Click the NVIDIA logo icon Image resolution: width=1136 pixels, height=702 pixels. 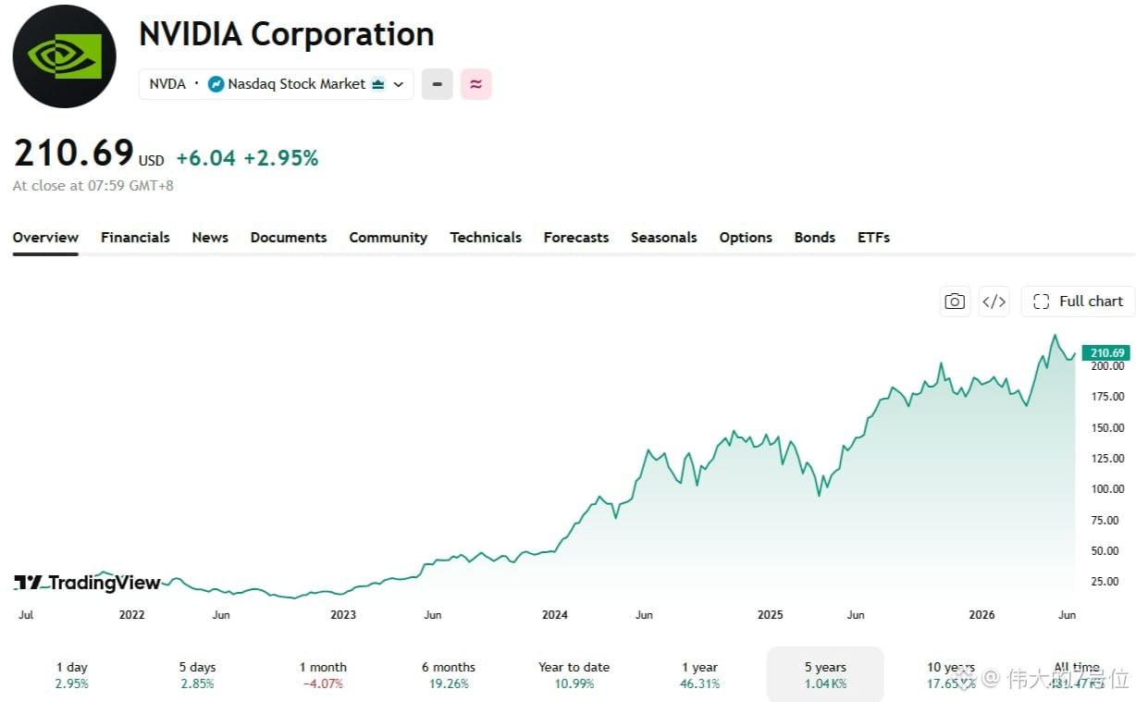[x=64, y=56]
